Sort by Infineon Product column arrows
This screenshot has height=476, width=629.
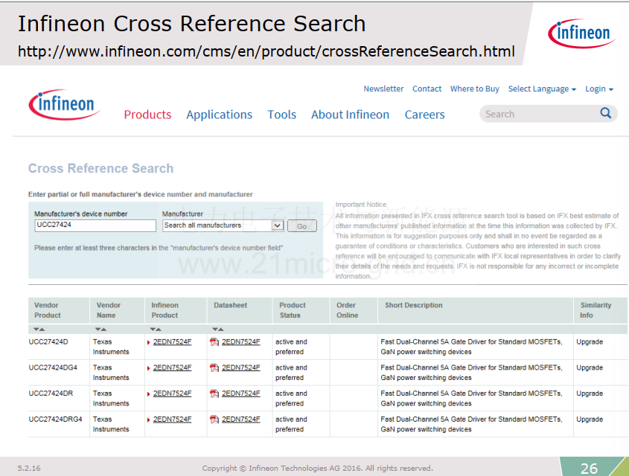[156, 329]
